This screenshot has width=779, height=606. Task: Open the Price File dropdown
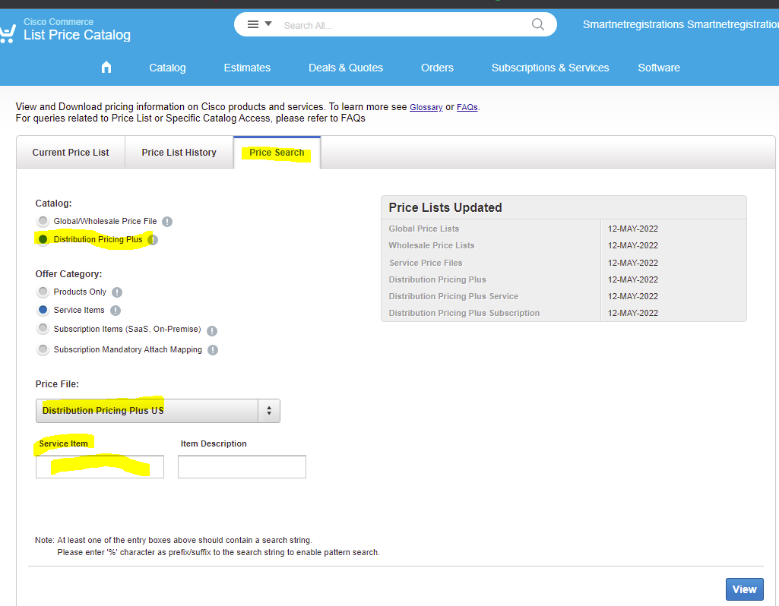(x=158, y=410)
